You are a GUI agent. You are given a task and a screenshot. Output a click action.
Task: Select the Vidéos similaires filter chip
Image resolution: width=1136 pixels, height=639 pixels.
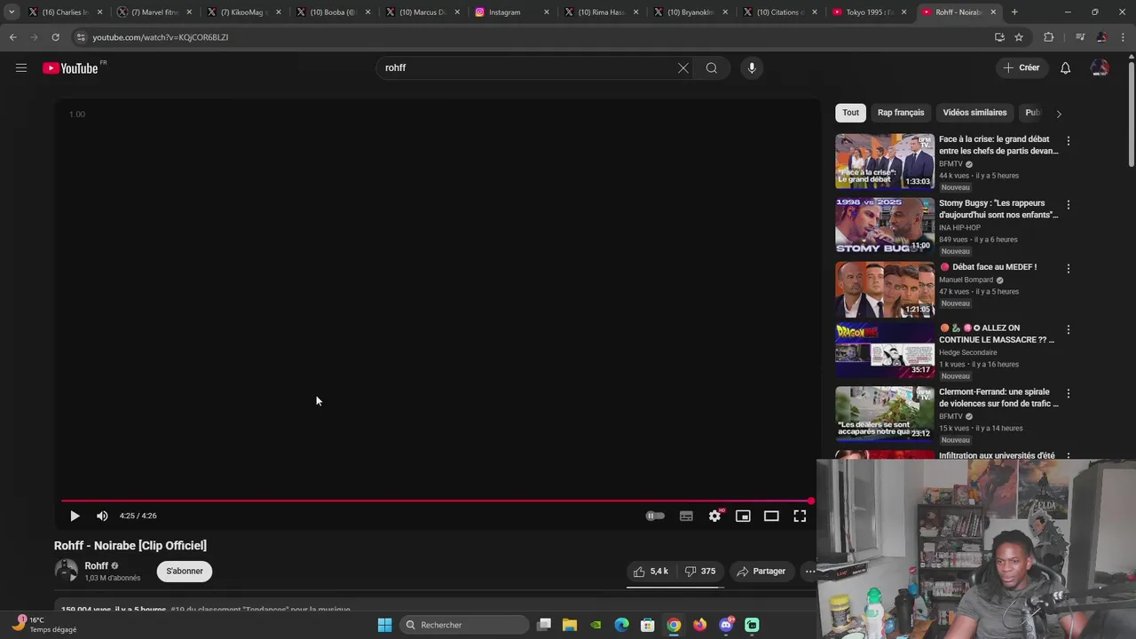pyautogui.click(x=974, y=113)
